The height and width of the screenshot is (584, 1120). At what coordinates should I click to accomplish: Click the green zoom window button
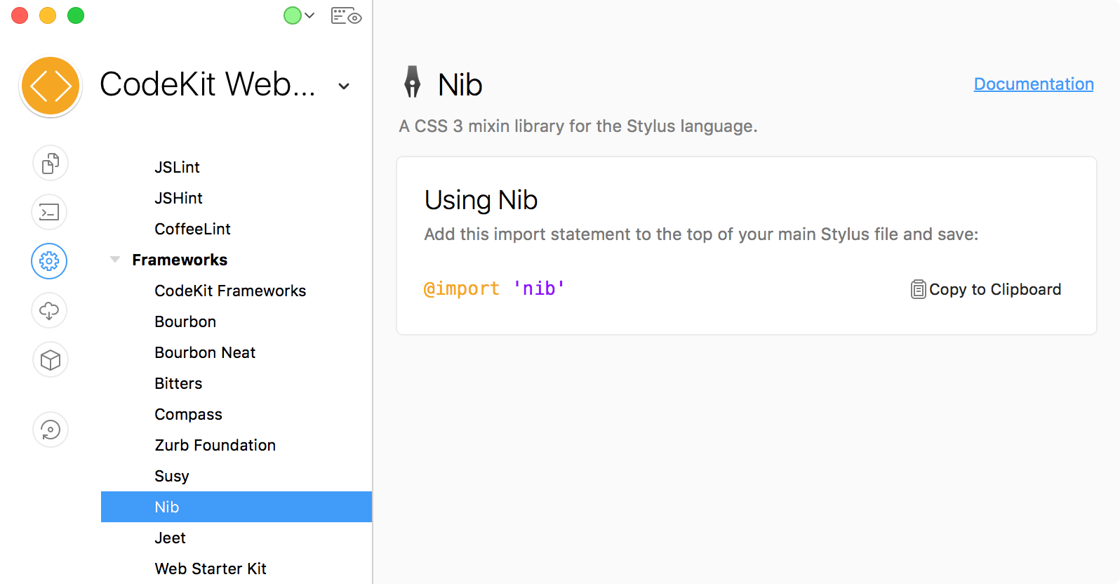tap(76, 15)
